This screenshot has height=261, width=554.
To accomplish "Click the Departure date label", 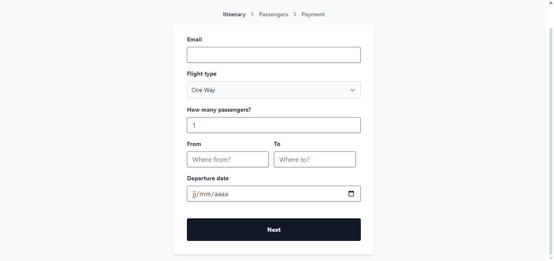I will (208, 178).
